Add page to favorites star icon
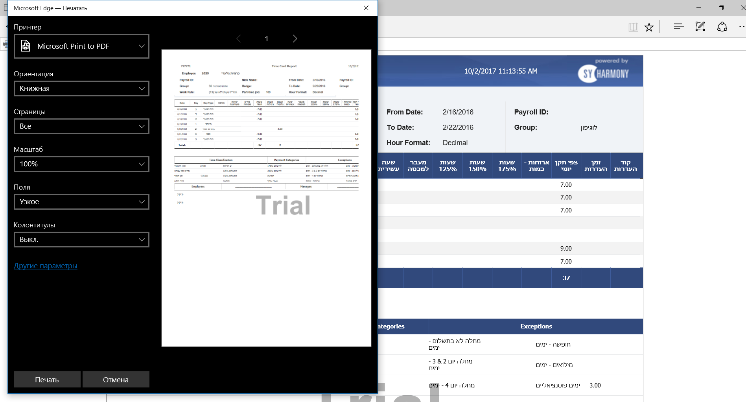746x402 pixels. 649,27
